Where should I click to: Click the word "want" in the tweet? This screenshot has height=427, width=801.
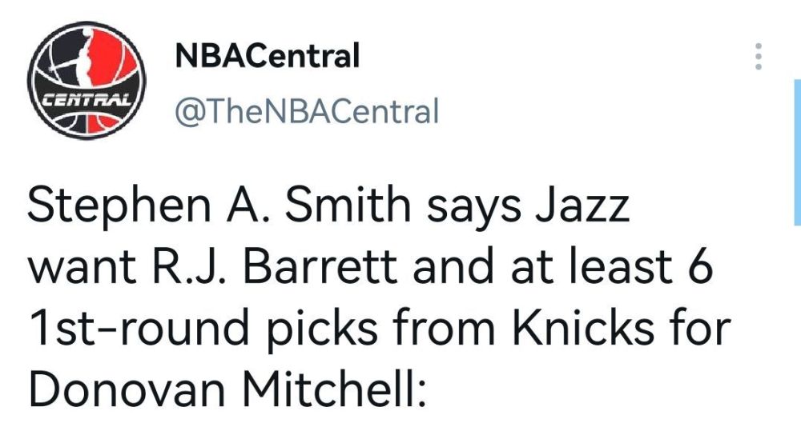pyautogui.click(x=83, y=267)
